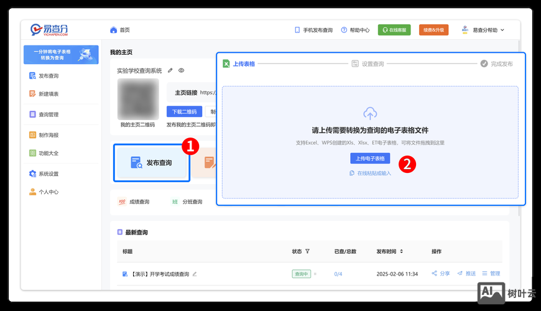This screenshot has width=541, height=311.
Task: Open 制作海报 in the sidebar
Action: [x=44, y=135]
